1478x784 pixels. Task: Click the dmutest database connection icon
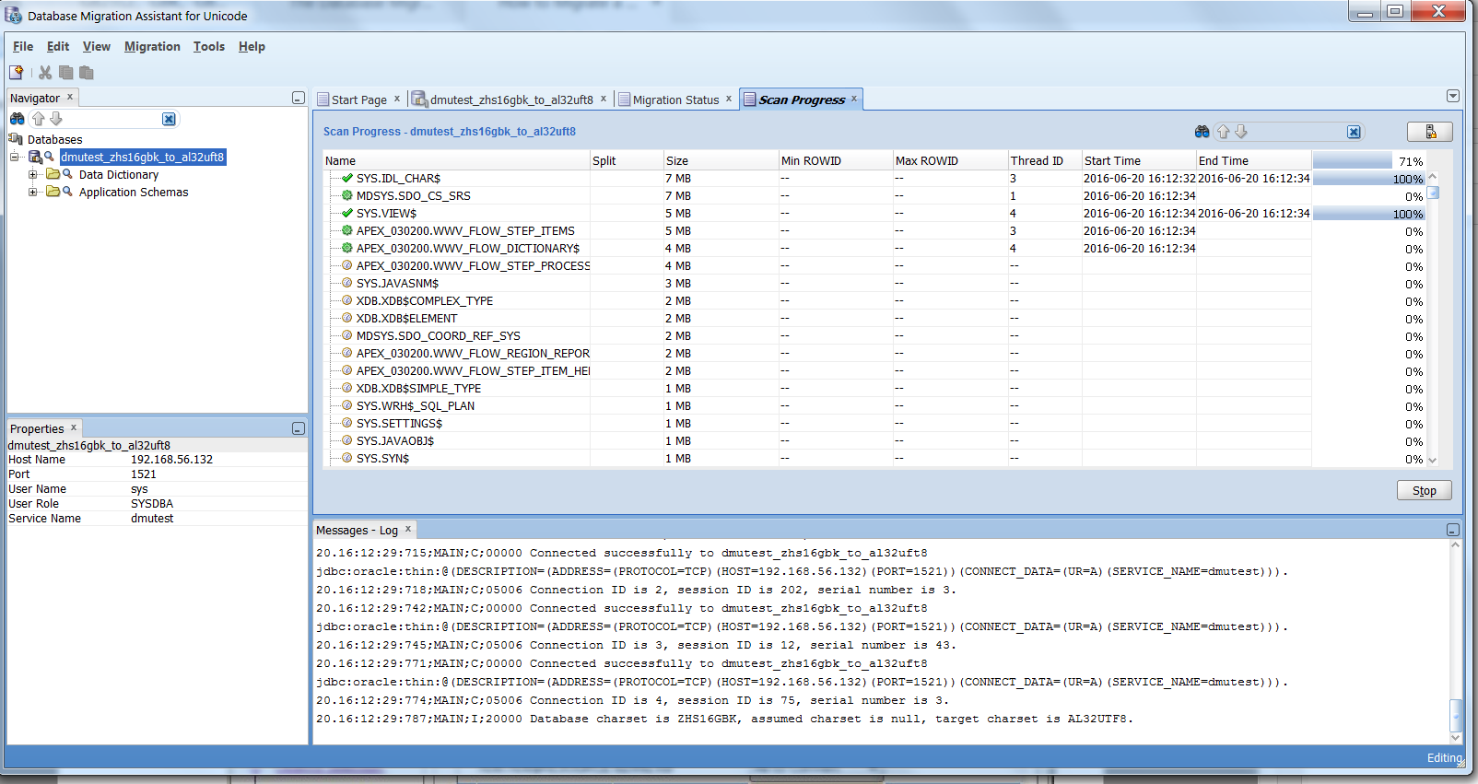point(35,157)
